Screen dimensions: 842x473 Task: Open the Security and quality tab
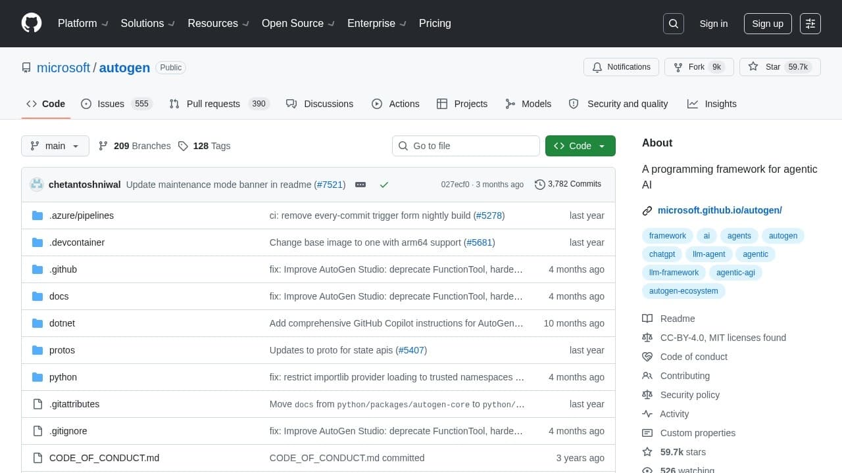618,104
